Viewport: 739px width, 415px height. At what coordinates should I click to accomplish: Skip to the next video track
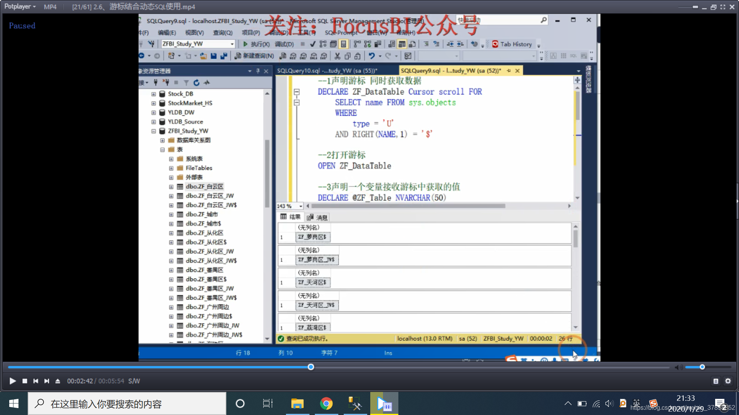pyautogui.click(x=47, y=381)
